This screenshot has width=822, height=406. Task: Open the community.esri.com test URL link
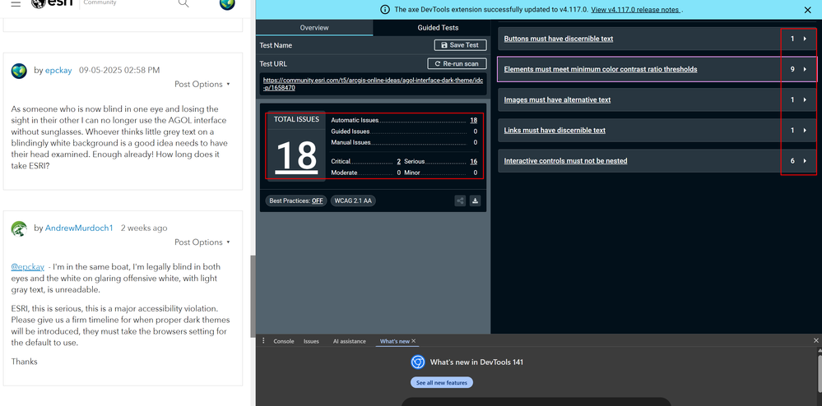tap(372, 85)
